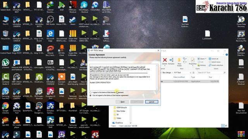Expand Open dropdown in Explorer ribbon
Image resolution: width=248 pixels, height=139 pixels.
click(x=206, y=59)
